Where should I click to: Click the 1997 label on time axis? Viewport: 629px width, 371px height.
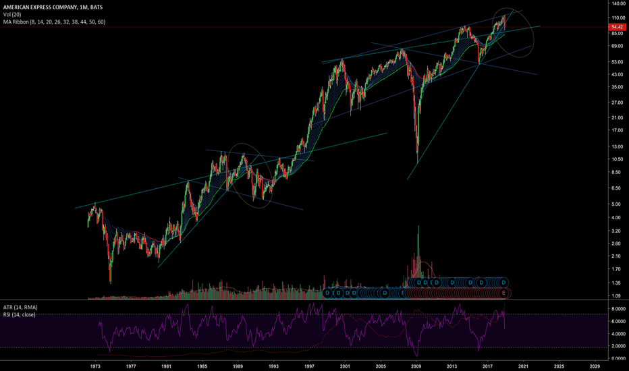click(309, 366)
